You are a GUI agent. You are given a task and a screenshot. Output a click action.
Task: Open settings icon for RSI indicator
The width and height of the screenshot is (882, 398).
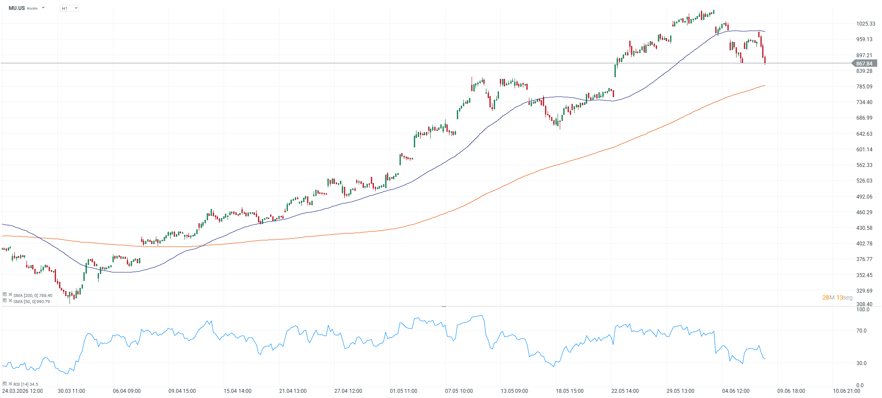point(4,384)
